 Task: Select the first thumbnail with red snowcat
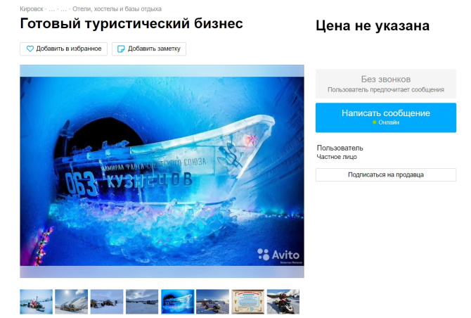(36, 302)
